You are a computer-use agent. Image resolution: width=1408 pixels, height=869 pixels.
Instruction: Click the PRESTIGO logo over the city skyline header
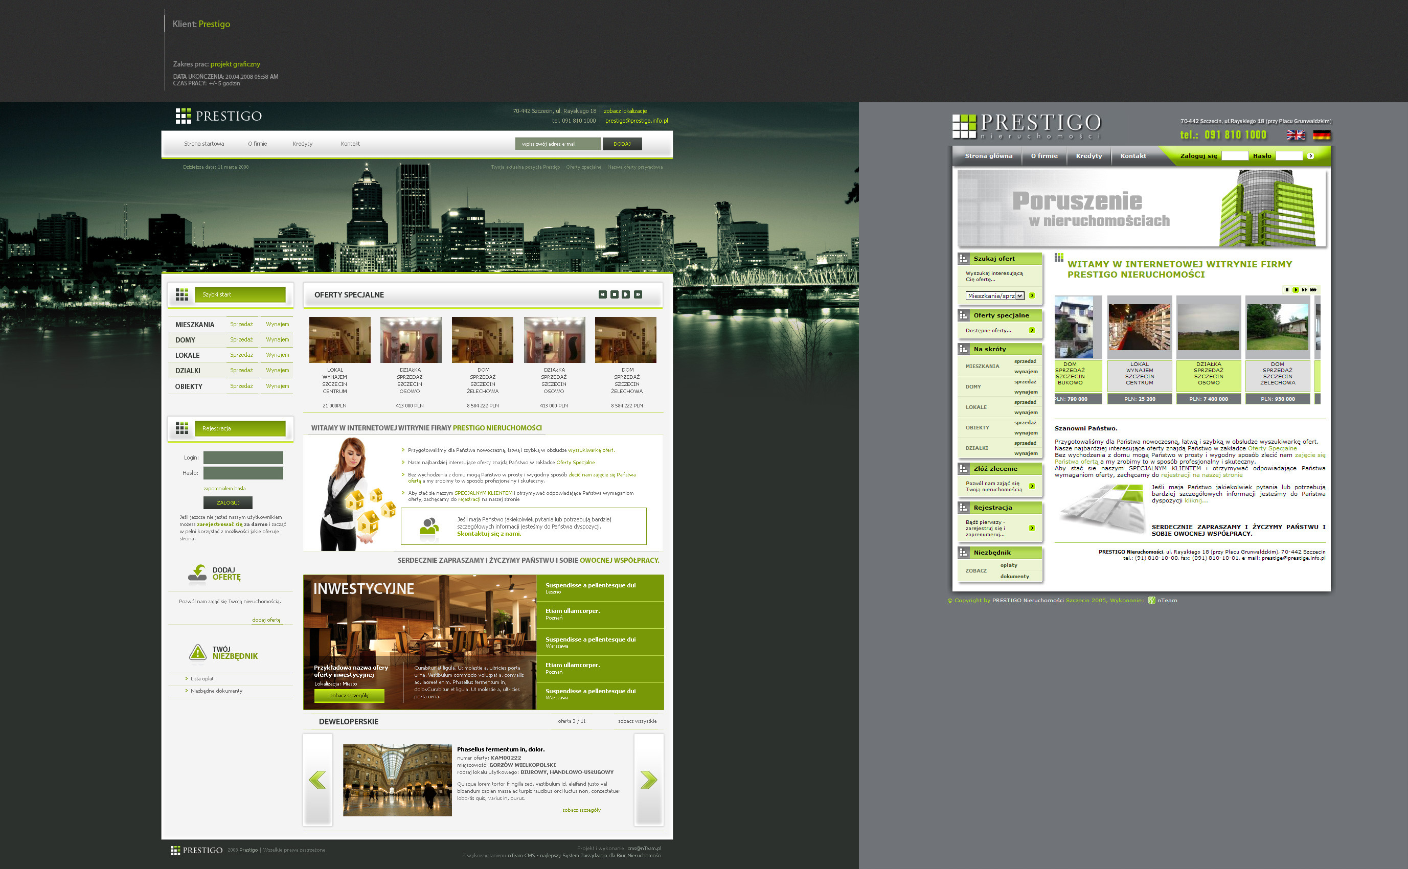point(218,116)
